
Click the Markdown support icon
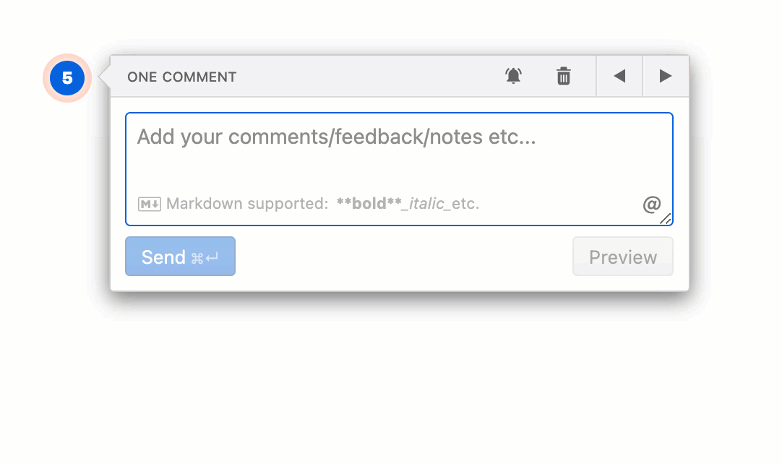click(x=149, y=204)
